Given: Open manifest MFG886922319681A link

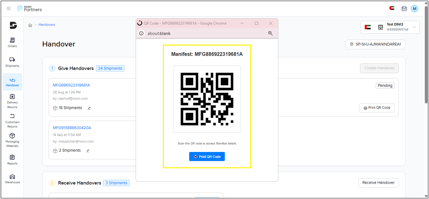Looking at the screenshot, I should [71, 85].
